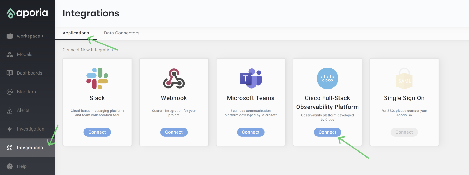Switch to the Data Connectors tab

tap(122, 33)
